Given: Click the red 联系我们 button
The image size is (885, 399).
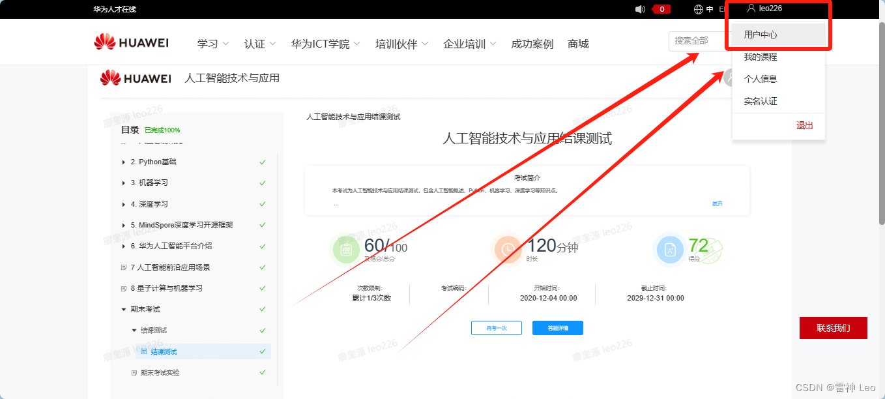Looking at the screenshot, I should click(833, 328).
